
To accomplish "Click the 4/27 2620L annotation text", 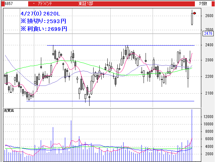I will click(x=40, y=14).
